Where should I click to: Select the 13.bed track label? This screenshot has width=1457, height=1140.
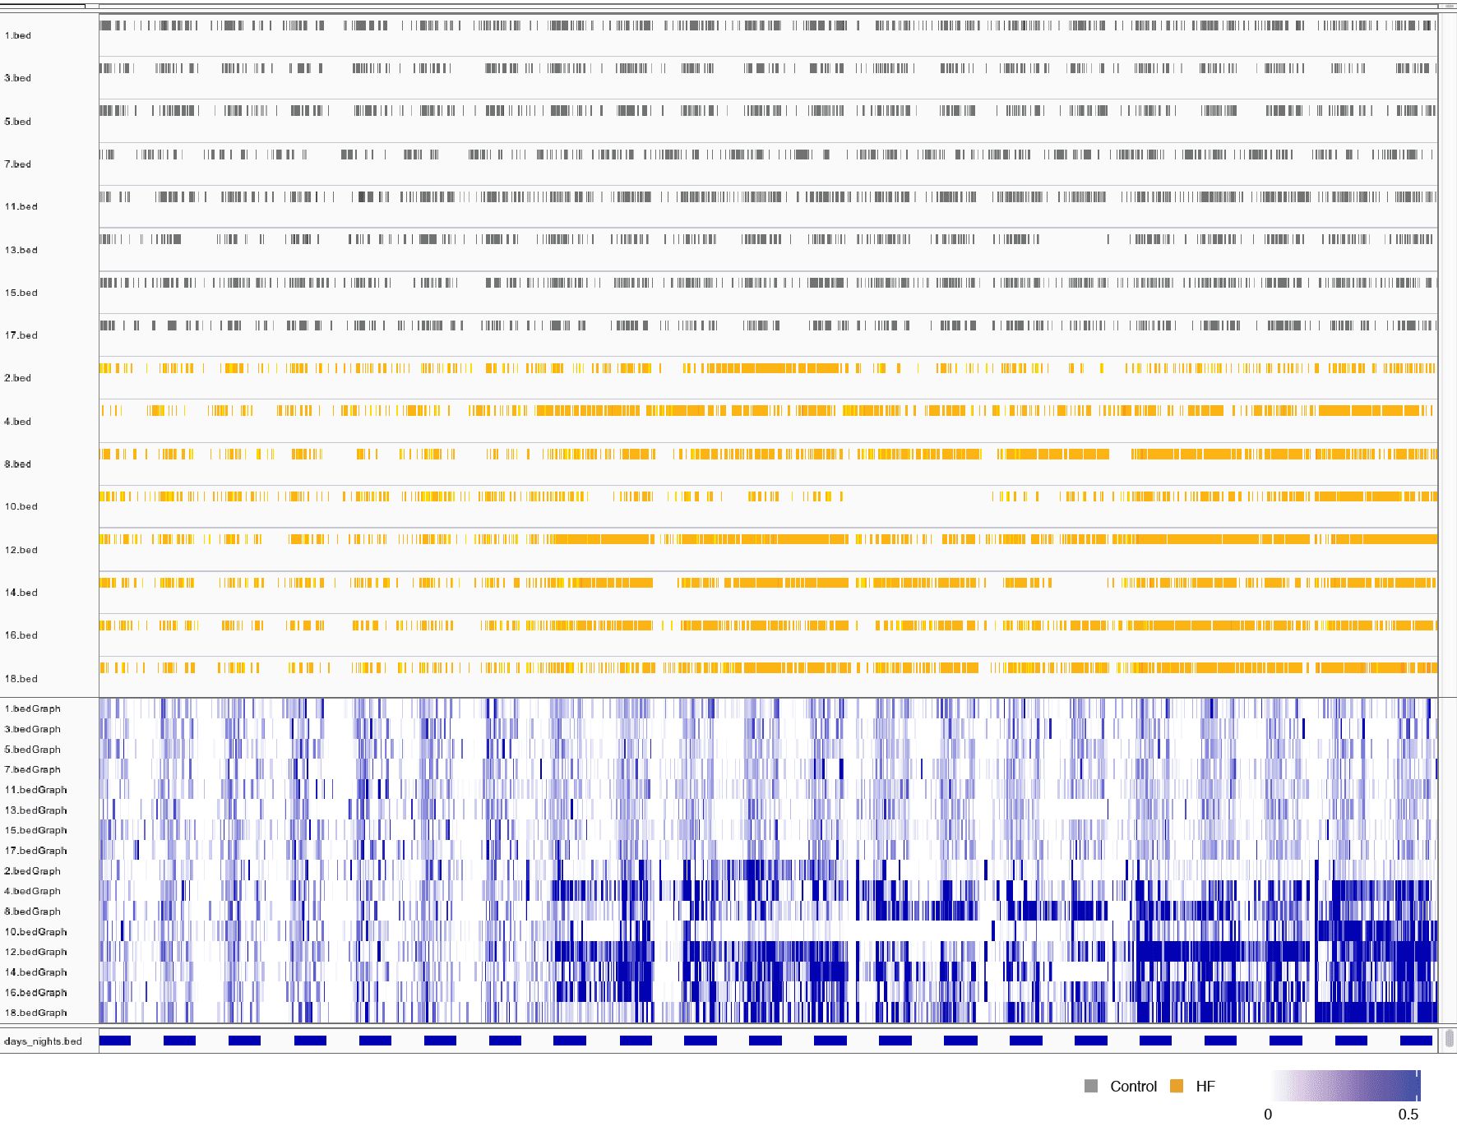[21, 250]
